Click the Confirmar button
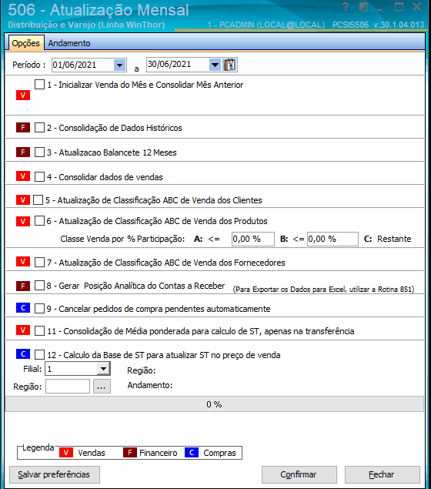Image resolution: width=431 pixels, height=489 pixels. click(x=299, y=474)
